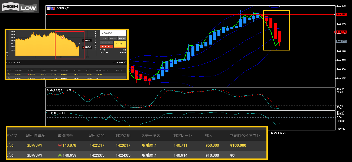Choose the highlighted ¥50,000 preset amount button
Viewport: 352px width, 162px height.
pos(122,38)
